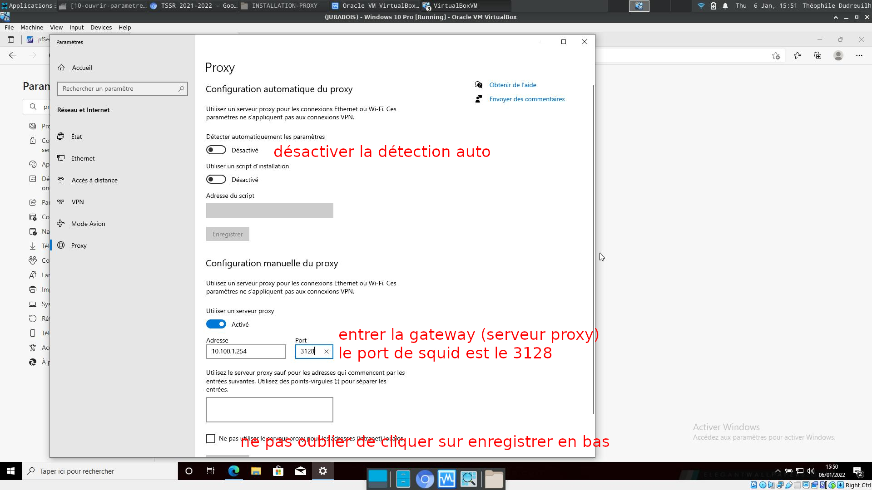
Task: Open Windows Task View from taskbar
Action: click(211, 471)
